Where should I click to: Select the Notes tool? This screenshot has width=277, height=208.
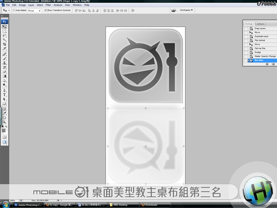[x=4, y=109]
